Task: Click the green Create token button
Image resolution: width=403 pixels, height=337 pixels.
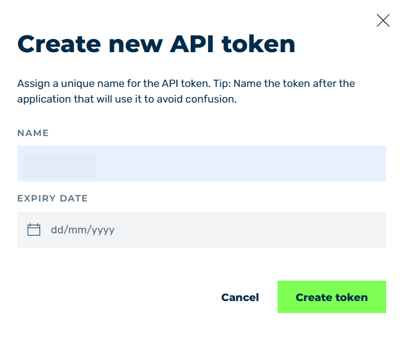Action: click(332, 297)
